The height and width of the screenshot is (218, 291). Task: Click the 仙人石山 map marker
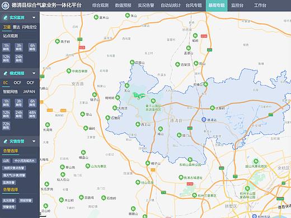point(63,174)
